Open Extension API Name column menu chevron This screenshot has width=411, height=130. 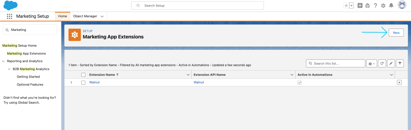(x=292, y=75)
